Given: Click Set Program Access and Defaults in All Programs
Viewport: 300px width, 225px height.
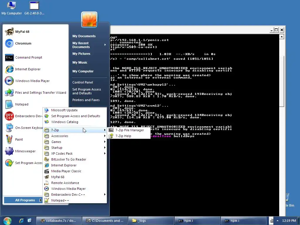Looking at the screenshot, I should click(75, 116).
